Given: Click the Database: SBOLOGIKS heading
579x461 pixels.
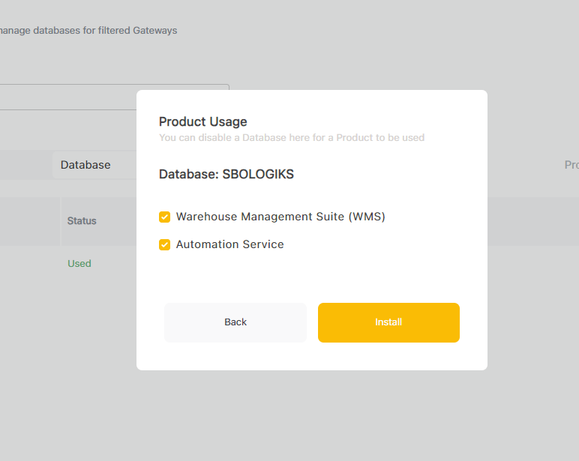Looking at the screenshot, I should pos(226,174).
